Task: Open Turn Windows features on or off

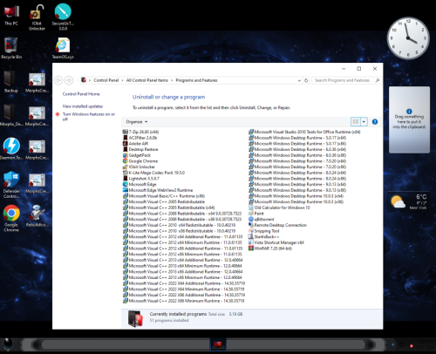Action: click(x=89, y=117)
